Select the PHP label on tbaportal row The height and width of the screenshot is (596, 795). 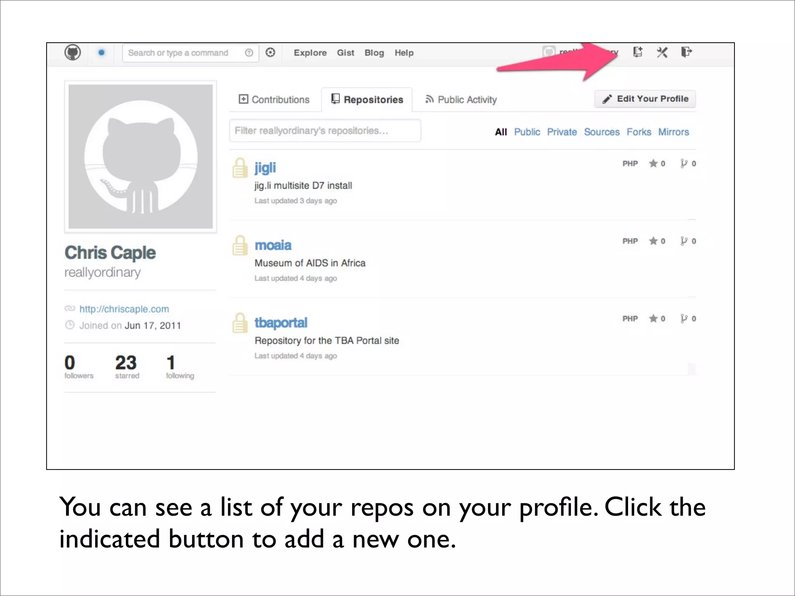click(630, 319)
